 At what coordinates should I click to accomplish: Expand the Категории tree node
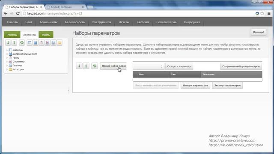pyautogui.click(x=7, y=69)
